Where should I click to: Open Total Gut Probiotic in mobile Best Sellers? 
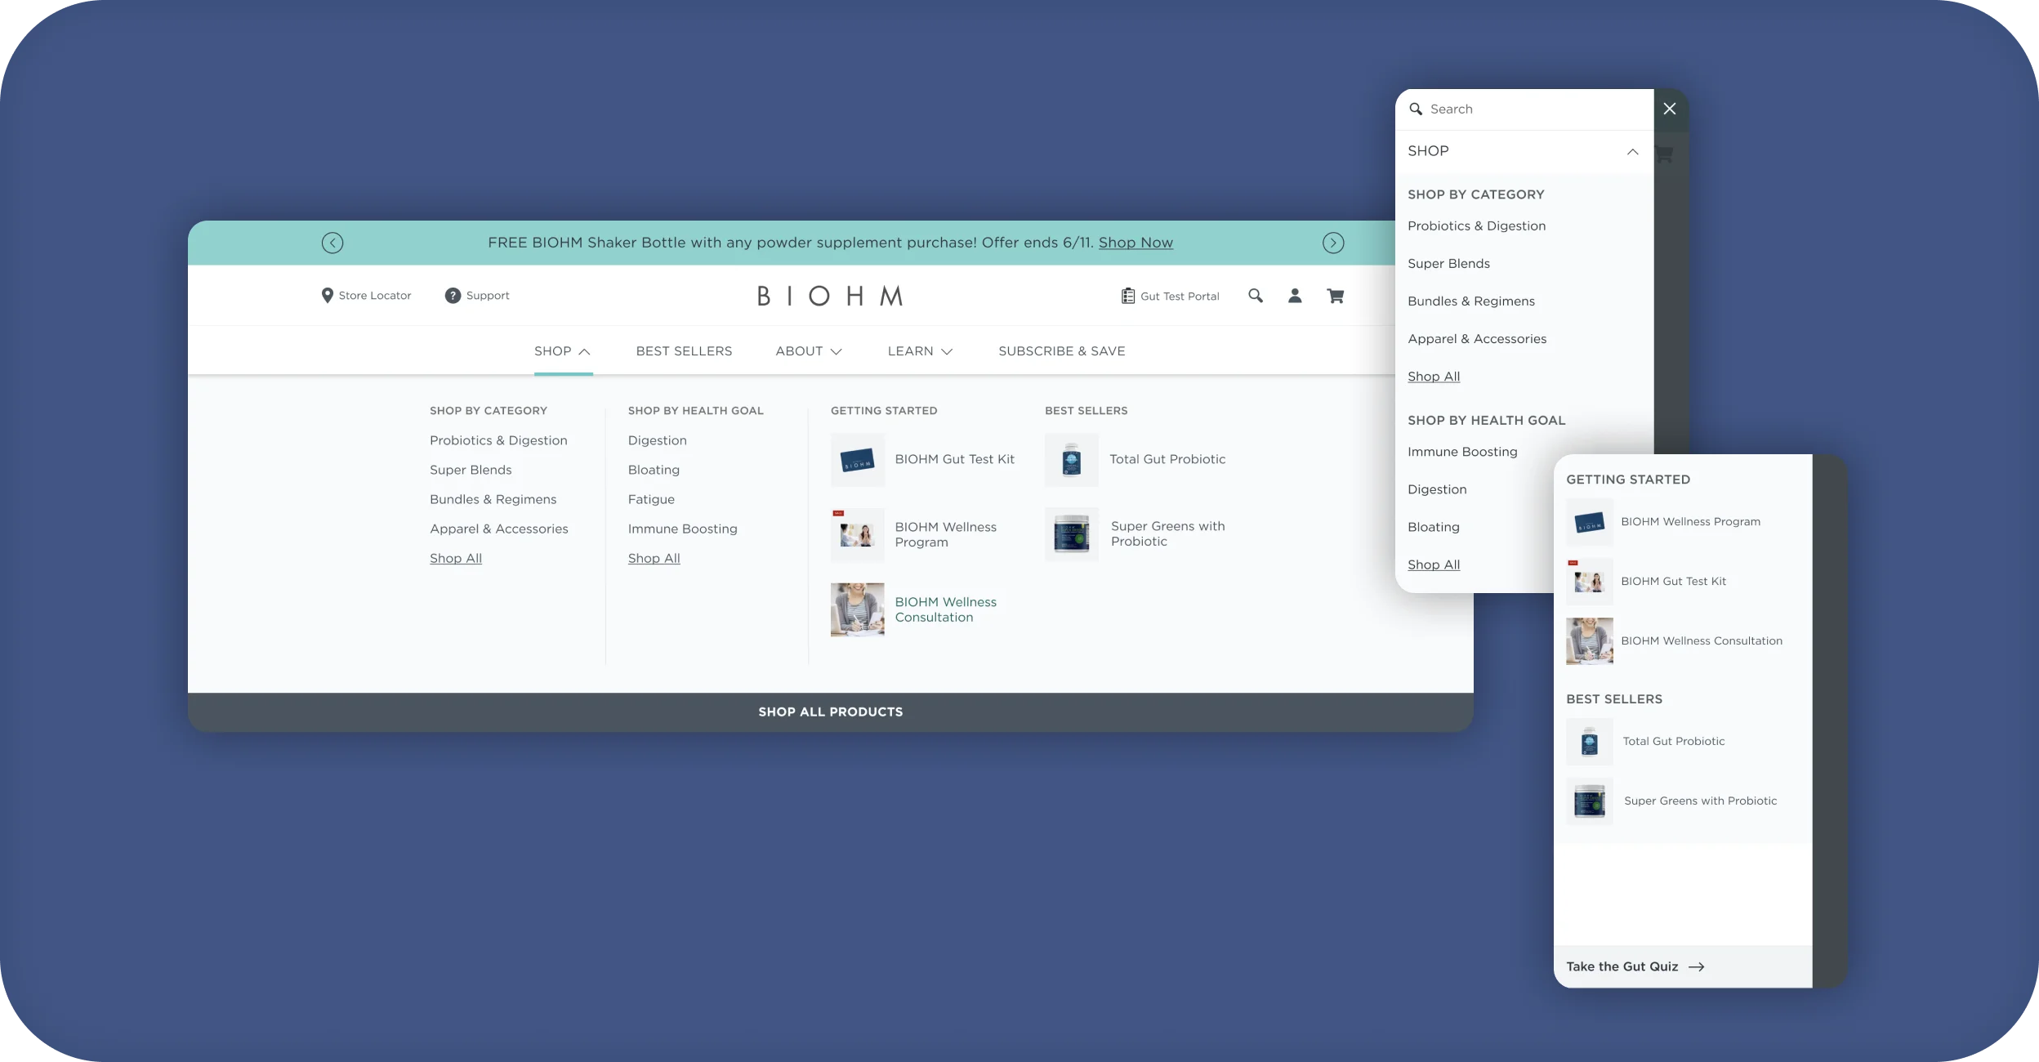pos(1673,742)
